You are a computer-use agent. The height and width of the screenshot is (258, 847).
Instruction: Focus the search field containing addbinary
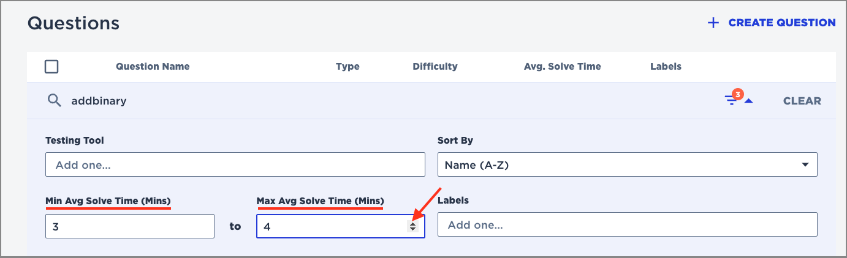pyautogui.click(x=245, y=101)
